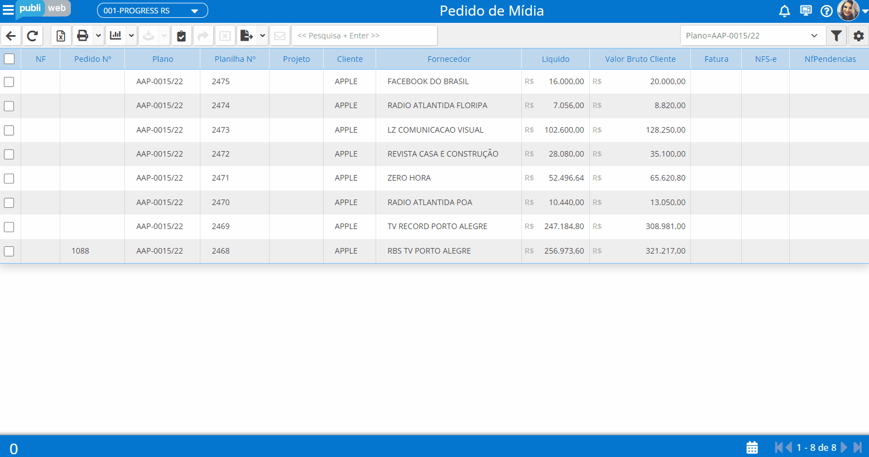
Task: Click the disabled download tray icon
Action: point(148,36)
